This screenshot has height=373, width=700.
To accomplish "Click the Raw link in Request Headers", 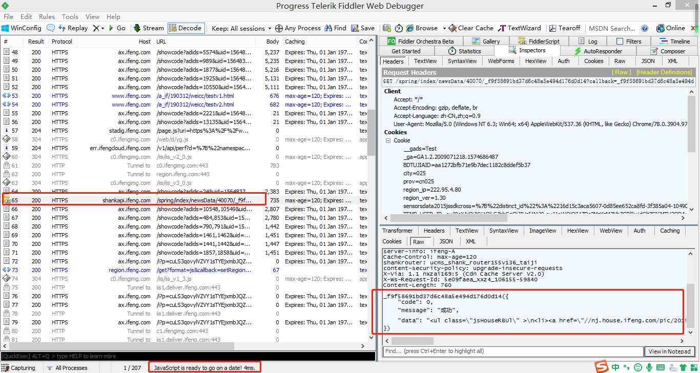I will (622, 73).
